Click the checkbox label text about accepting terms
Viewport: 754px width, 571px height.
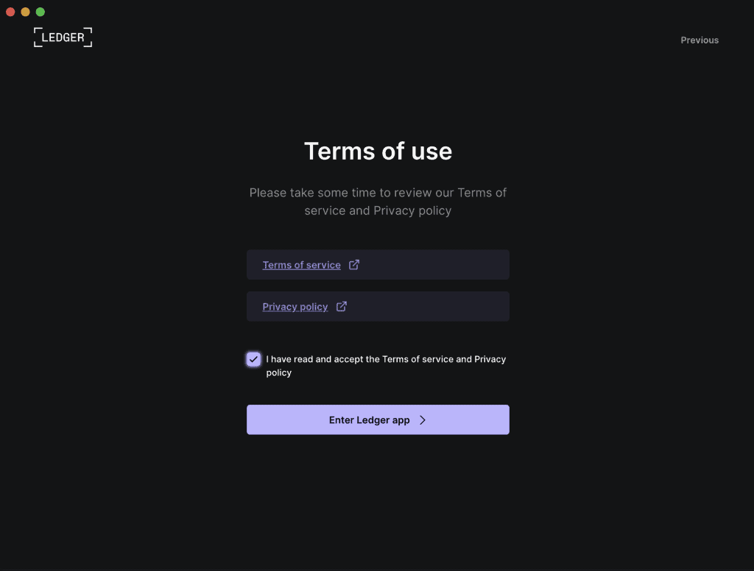pyautogui.click(x=384, y=365)
